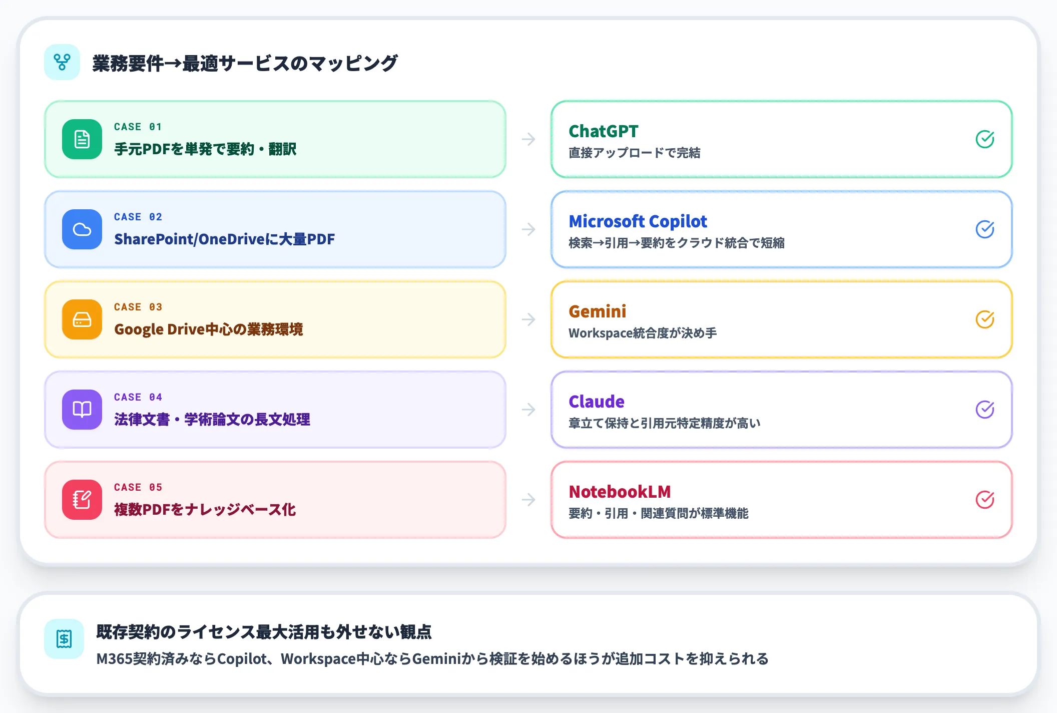
Task: Click the Claude service name
Action: 597,401
